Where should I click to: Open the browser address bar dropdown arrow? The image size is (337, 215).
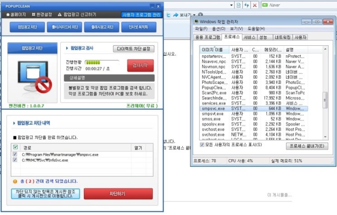pyautogui.click(x=231, y=5)
